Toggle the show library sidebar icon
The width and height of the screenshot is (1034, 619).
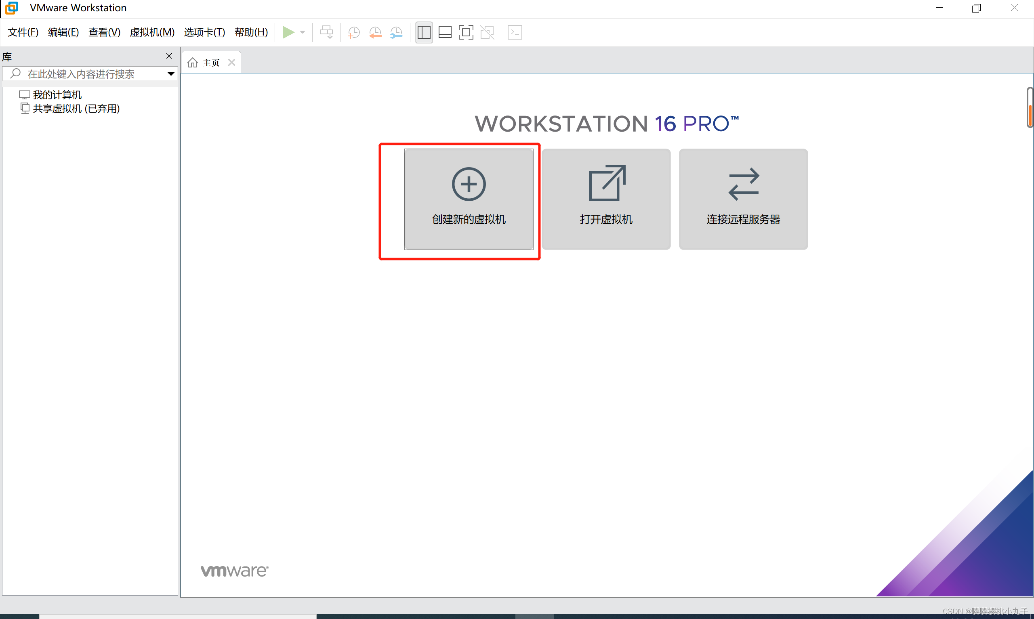424,32
